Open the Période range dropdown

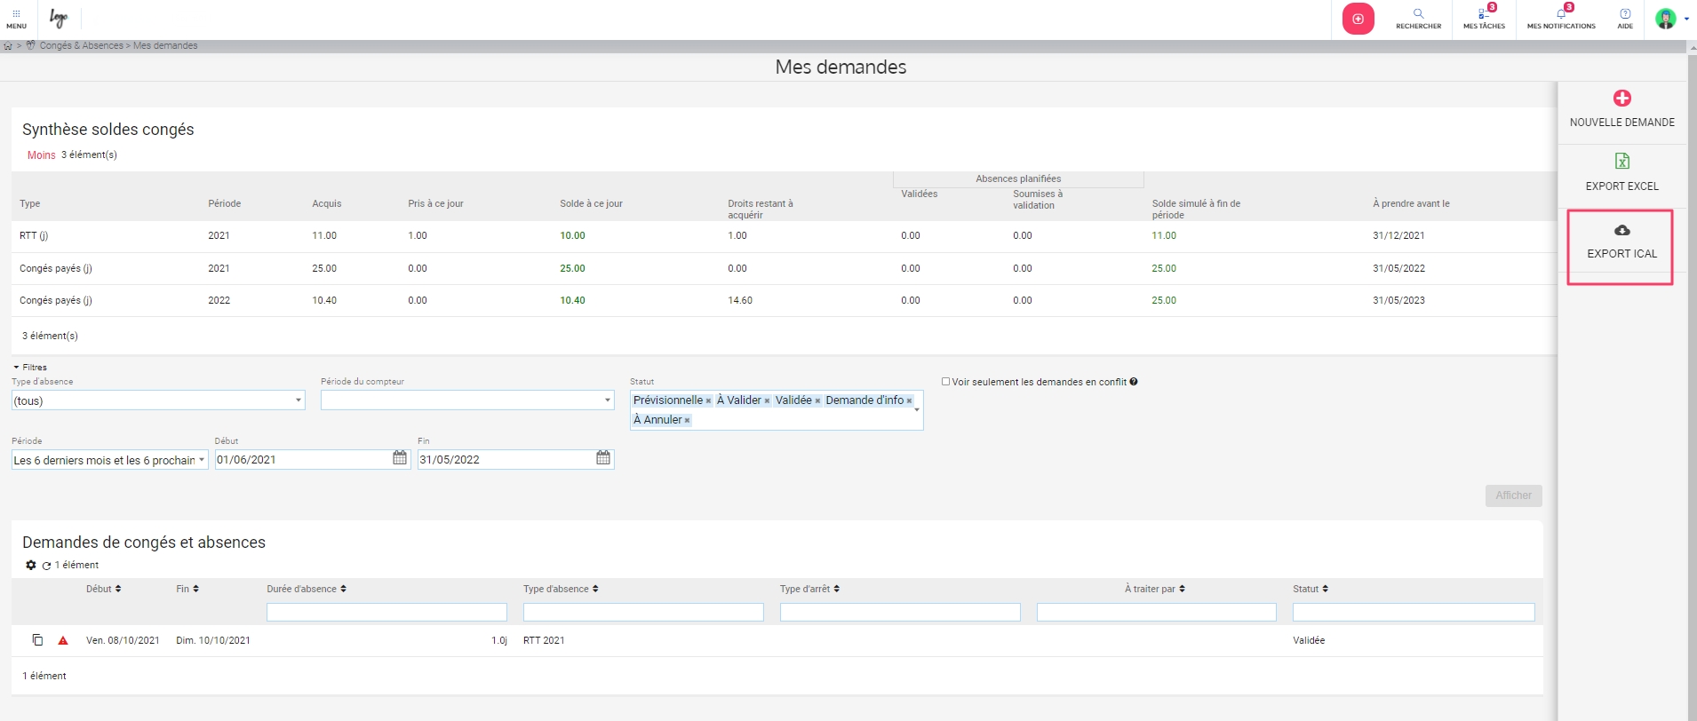pos(110,460)
